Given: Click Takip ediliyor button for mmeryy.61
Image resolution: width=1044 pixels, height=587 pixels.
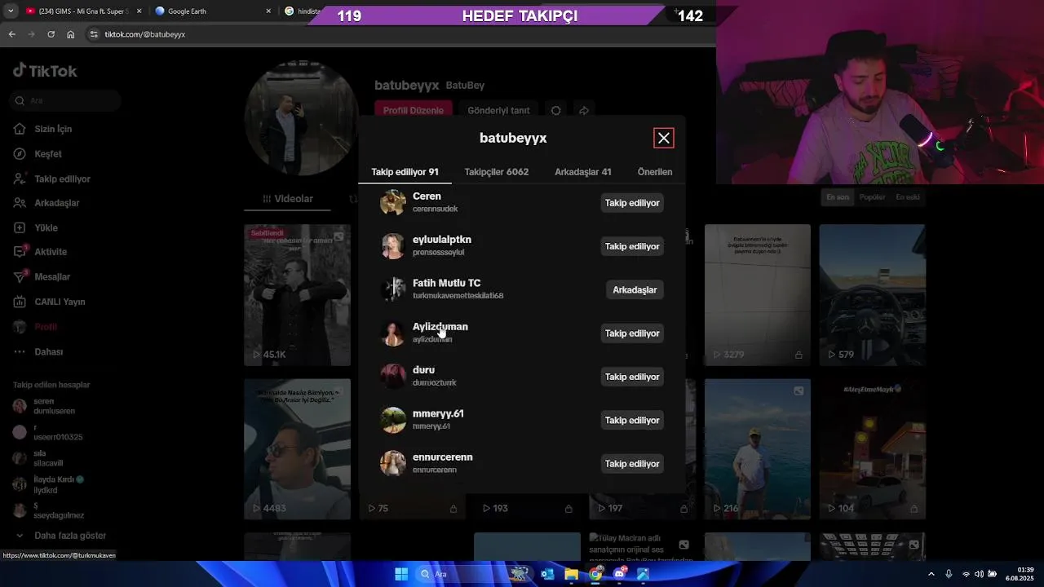Looking at the screenshot, I should 632,421.
